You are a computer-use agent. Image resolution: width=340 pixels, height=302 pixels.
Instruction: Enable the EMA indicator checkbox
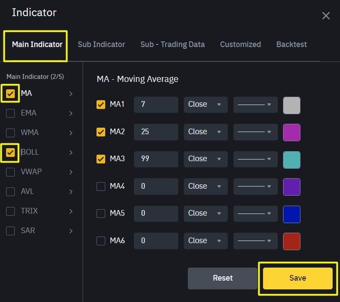10,113
